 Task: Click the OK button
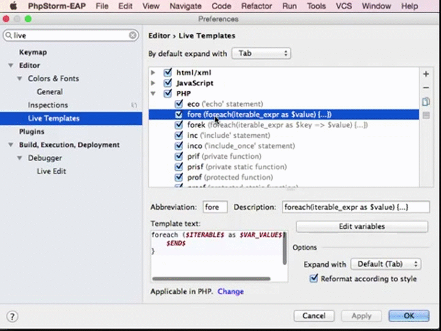[x=409, y=316]
